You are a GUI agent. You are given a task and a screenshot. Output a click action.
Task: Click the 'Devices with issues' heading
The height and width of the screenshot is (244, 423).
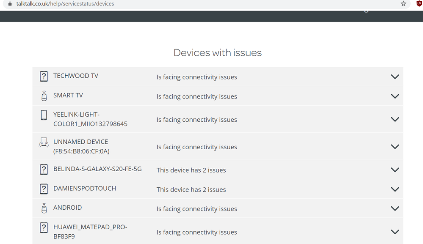tap(218, 52)
